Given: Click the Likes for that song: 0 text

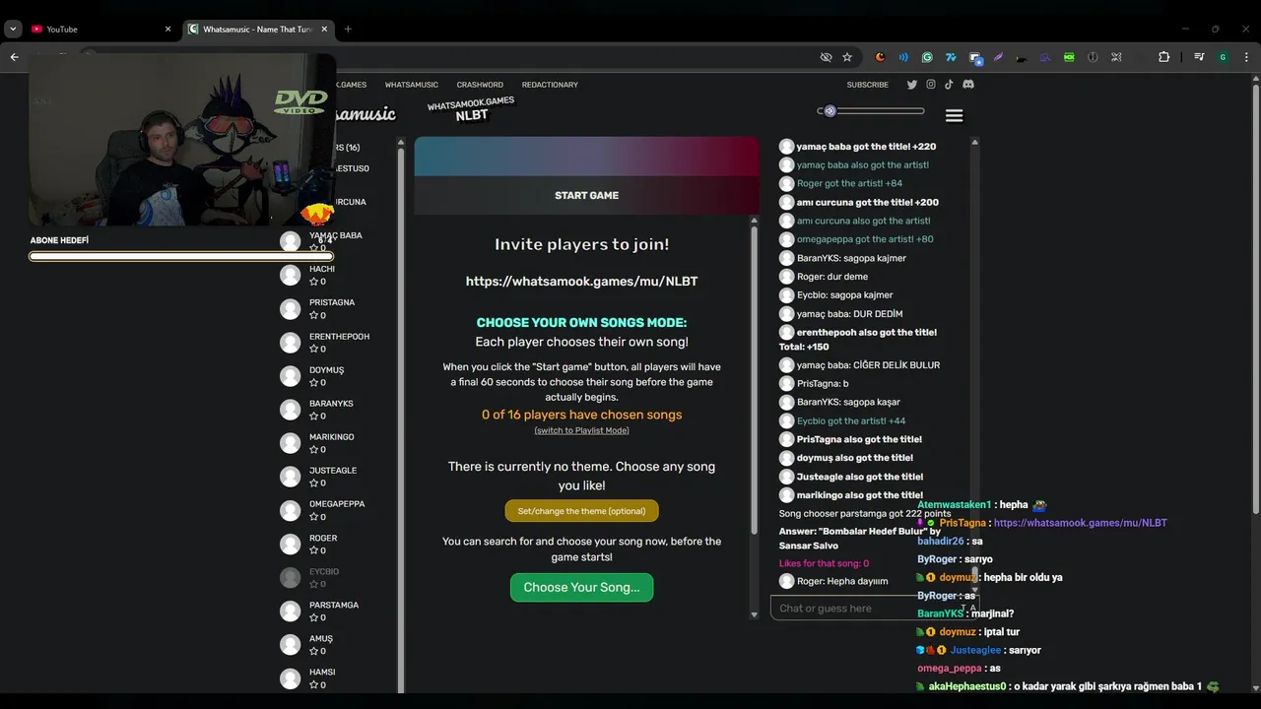Looking at the screenshot, I should point(824,563).
